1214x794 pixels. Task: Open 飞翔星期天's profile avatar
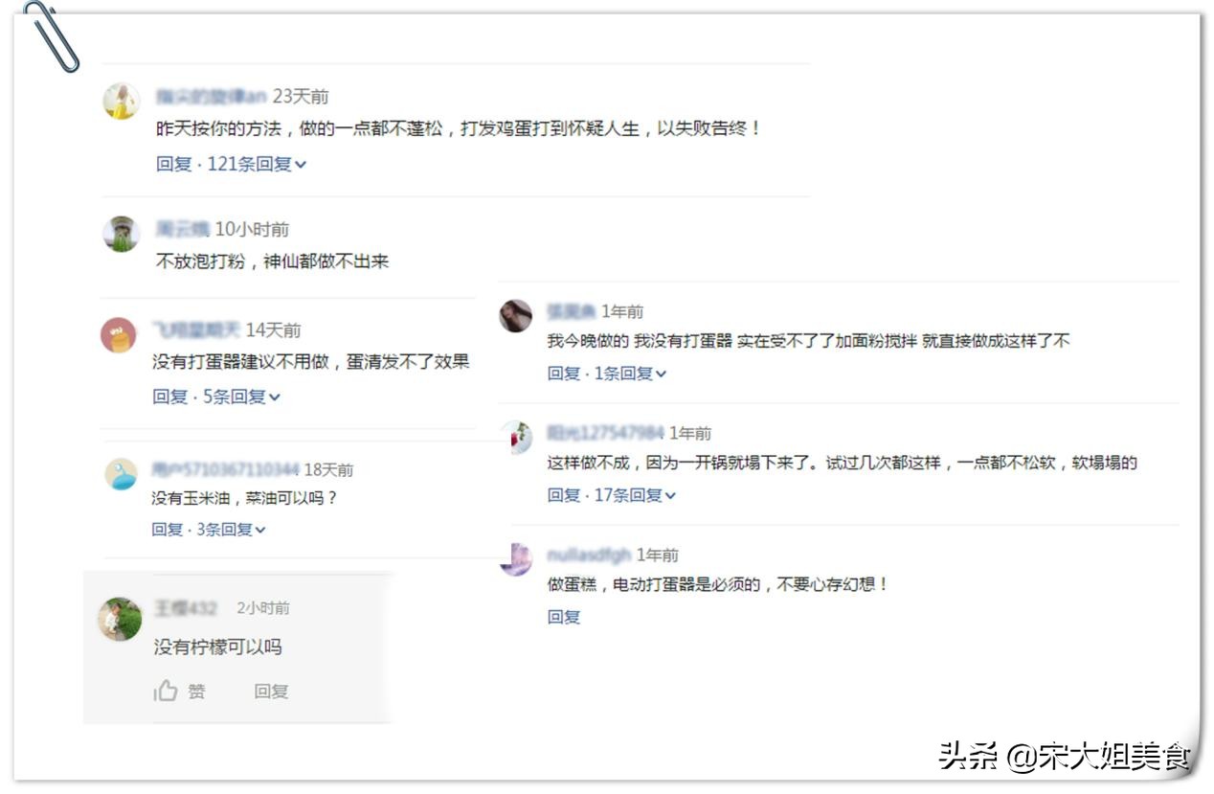[119, 333]
